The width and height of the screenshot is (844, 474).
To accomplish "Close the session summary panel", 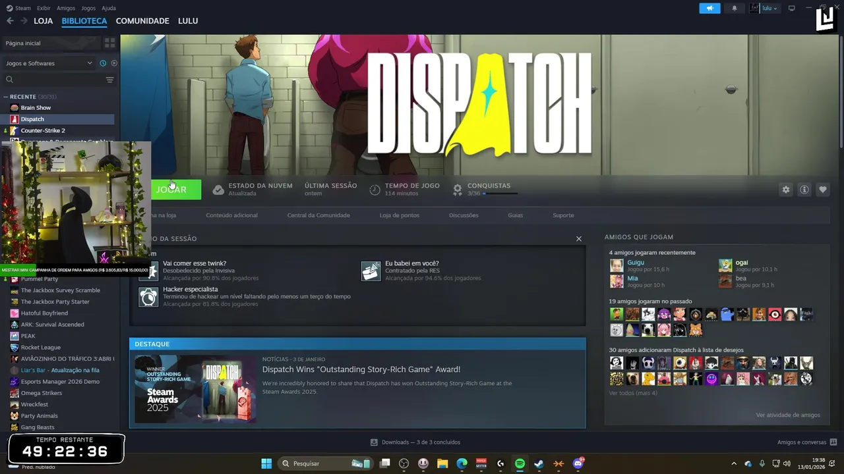I will click(579, 239).
